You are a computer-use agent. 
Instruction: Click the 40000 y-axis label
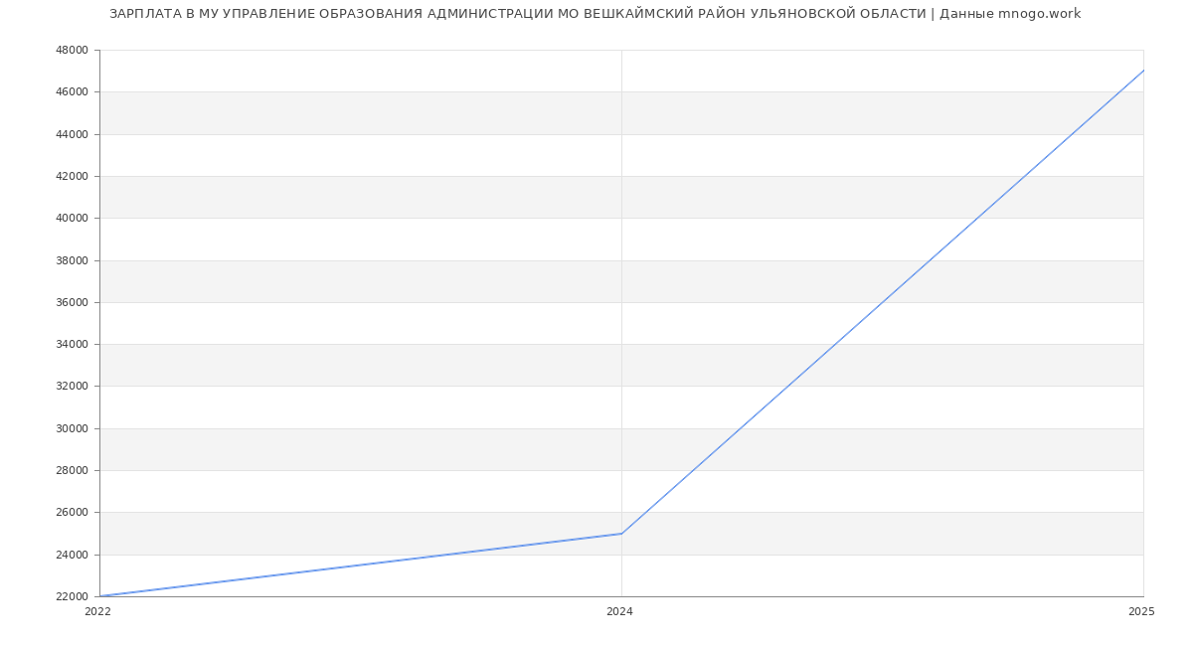[x=73, y=219]
